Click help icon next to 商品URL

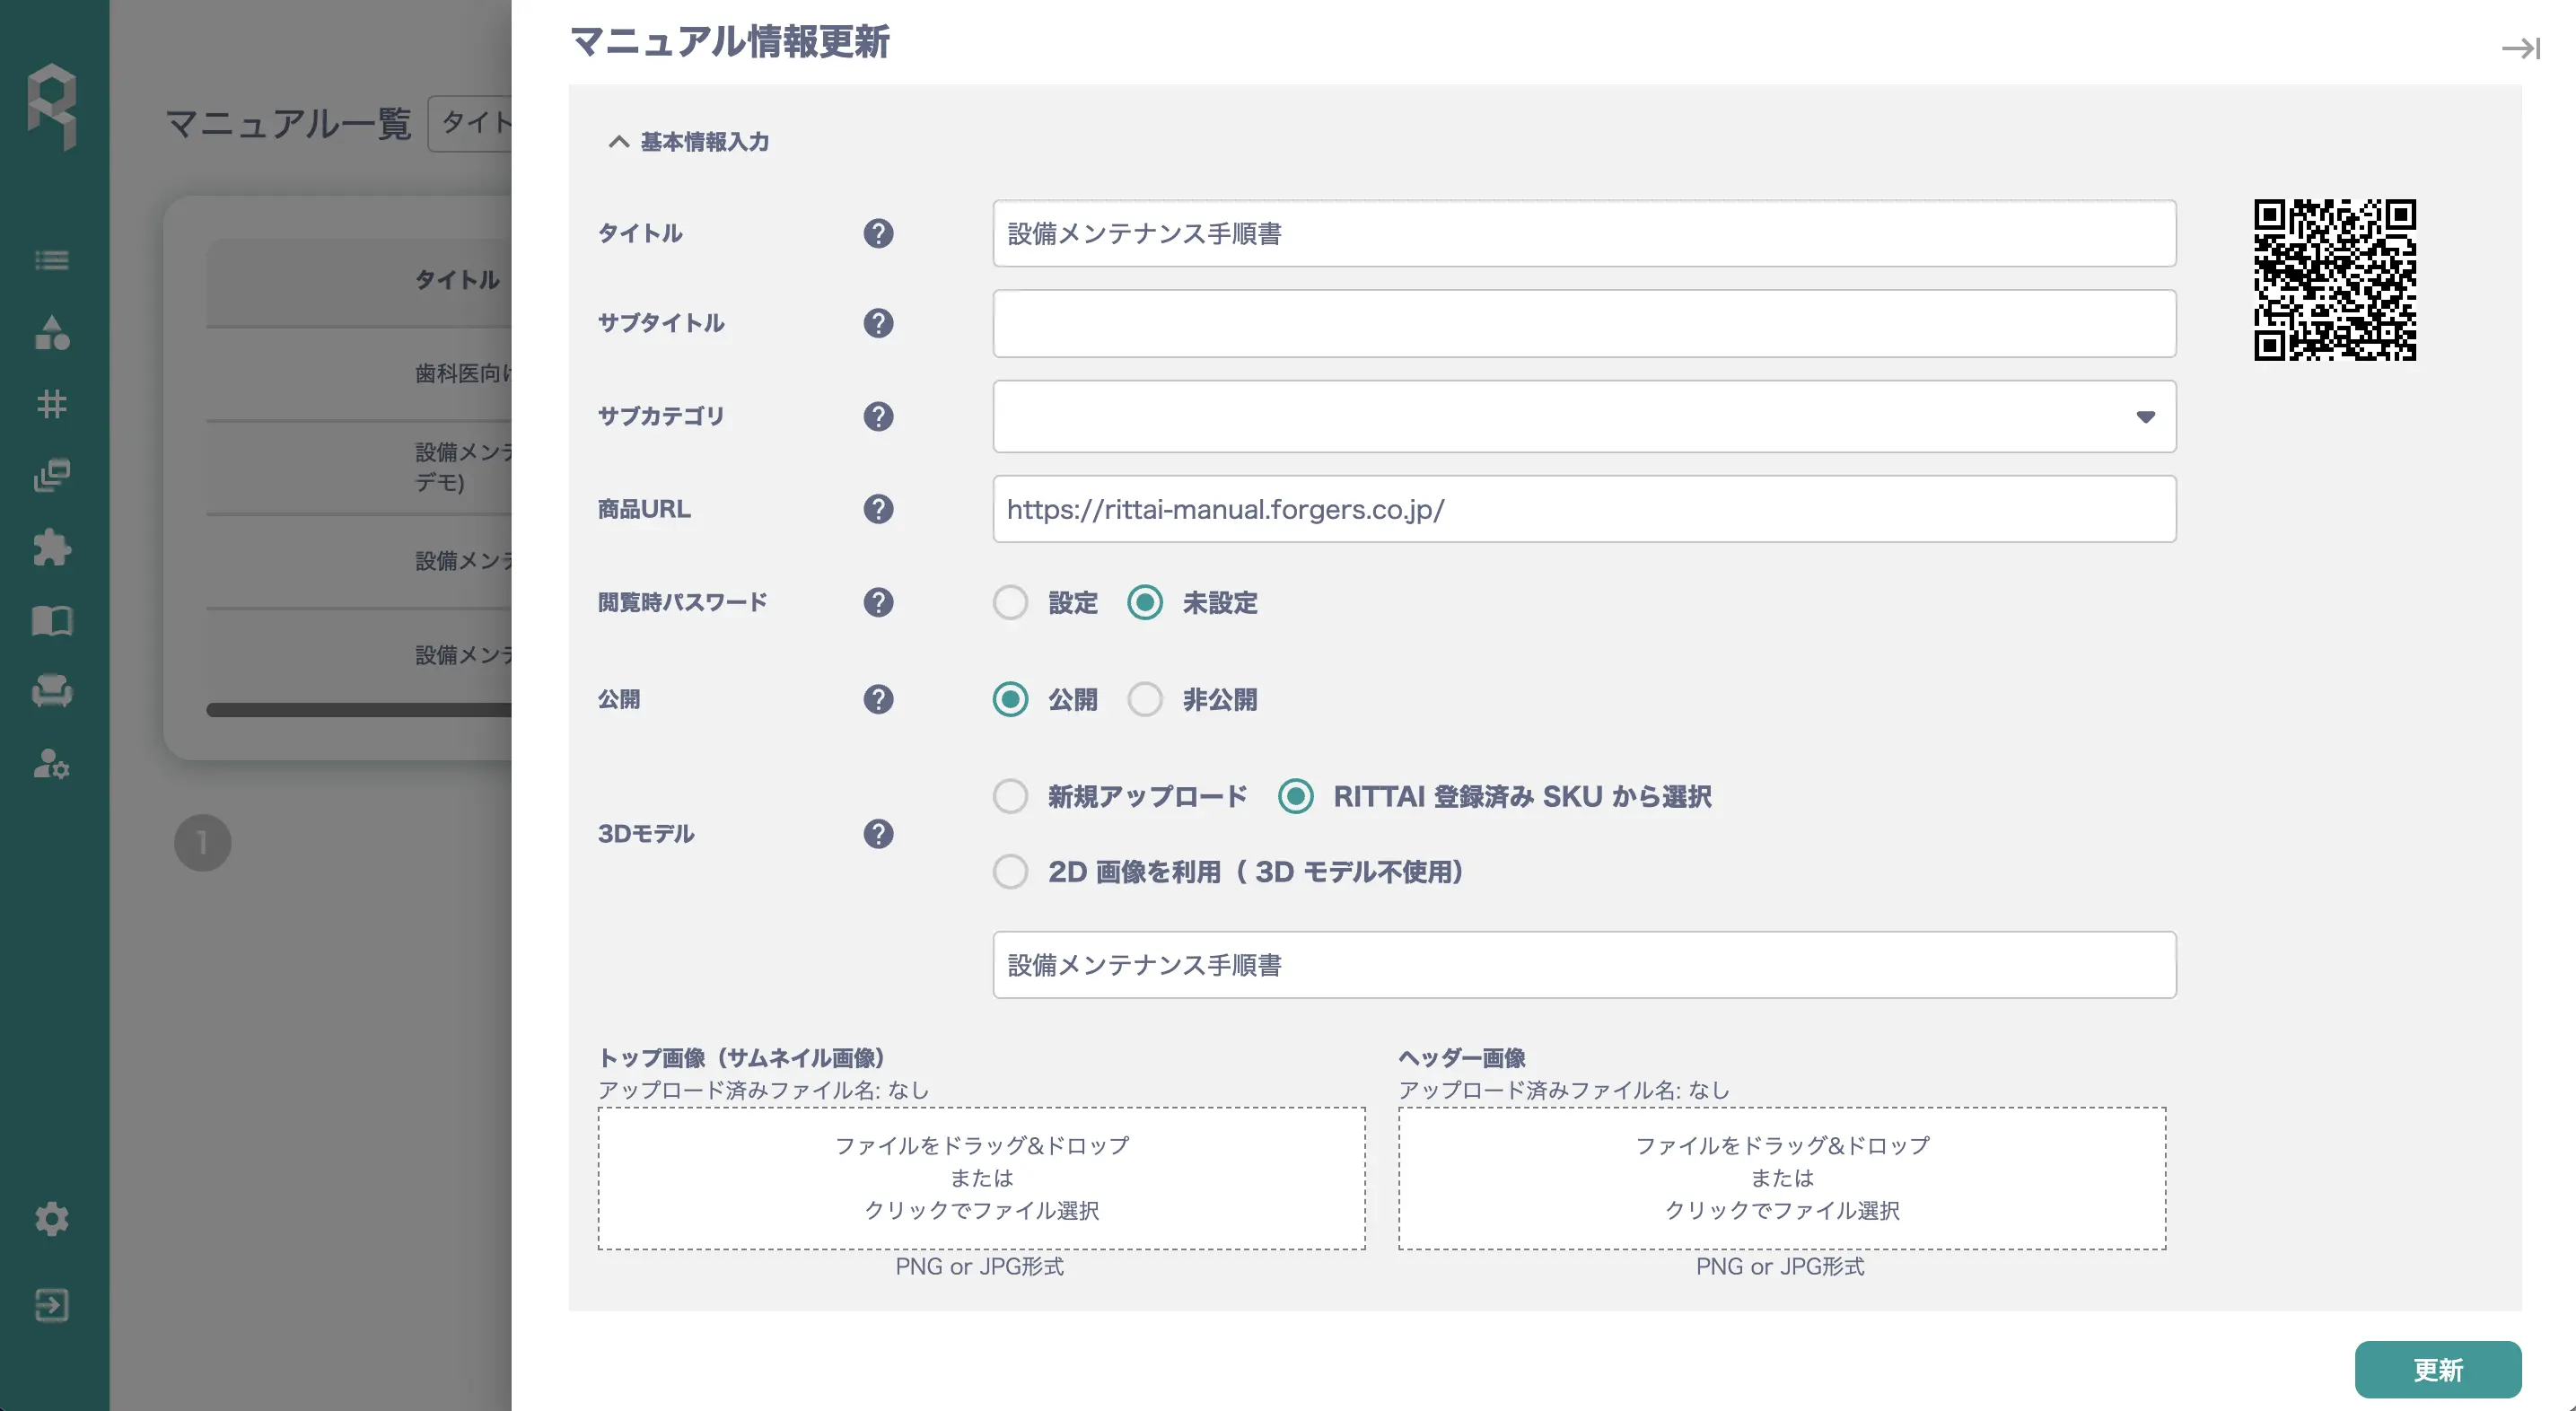pos(878,509)
